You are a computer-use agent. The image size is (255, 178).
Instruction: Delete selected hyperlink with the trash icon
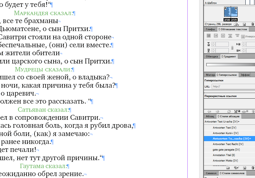click(x=253, y=112)
